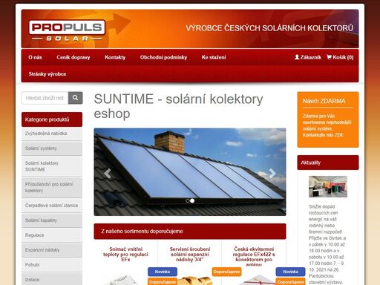Select the first carousel indicator dot
Screen dimensions: 380x285
coord(188,201)
